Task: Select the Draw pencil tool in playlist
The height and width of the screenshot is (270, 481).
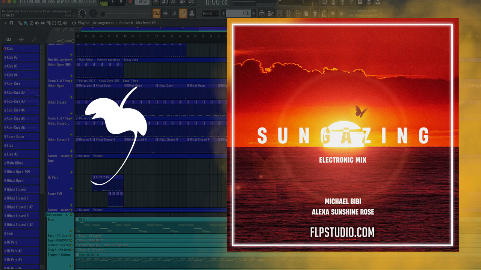Action: 20,23
